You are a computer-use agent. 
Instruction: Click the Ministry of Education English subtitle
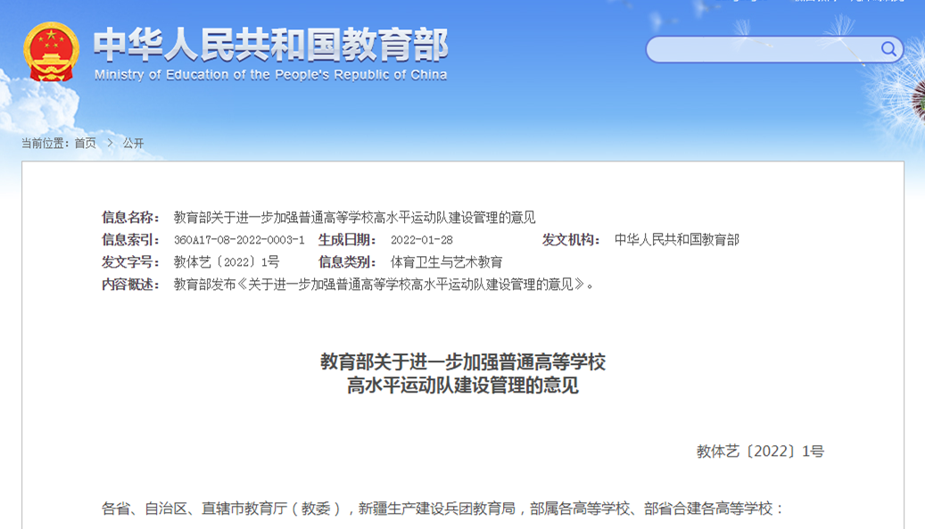pyautogui.click(x=271, y=75)
